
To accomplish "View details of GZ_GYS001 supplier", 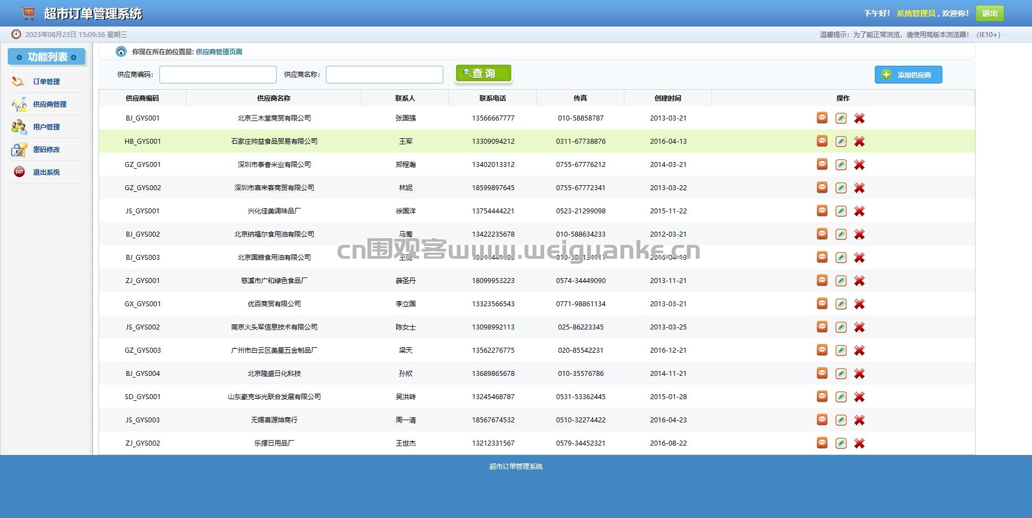I will (x=822, y=164).
